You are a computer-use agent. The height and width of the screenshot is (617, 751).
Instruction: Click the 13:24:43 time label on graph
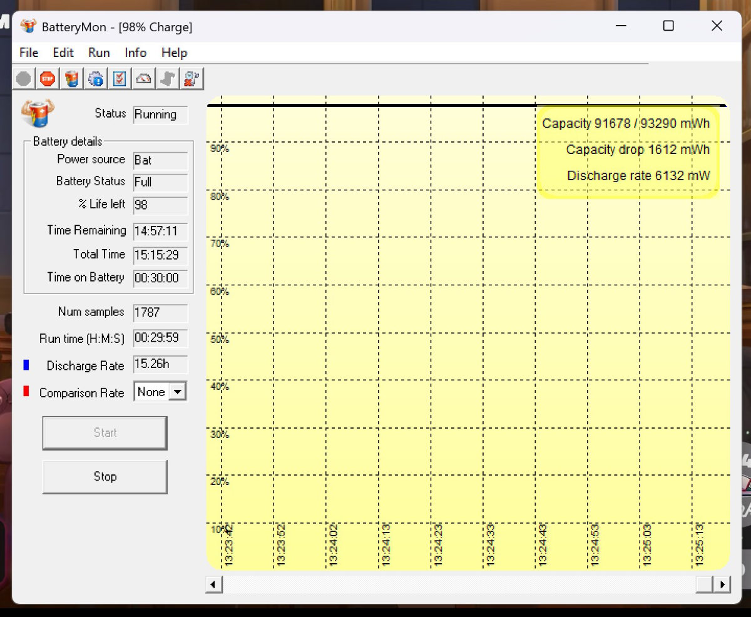click(542, 545)
